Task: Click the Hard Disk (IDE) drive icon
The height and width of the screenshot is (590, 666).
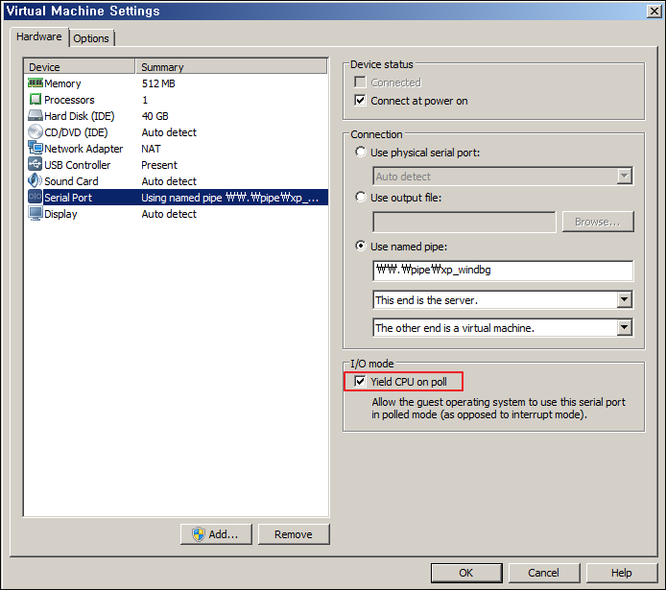Action: coord(36,115)
